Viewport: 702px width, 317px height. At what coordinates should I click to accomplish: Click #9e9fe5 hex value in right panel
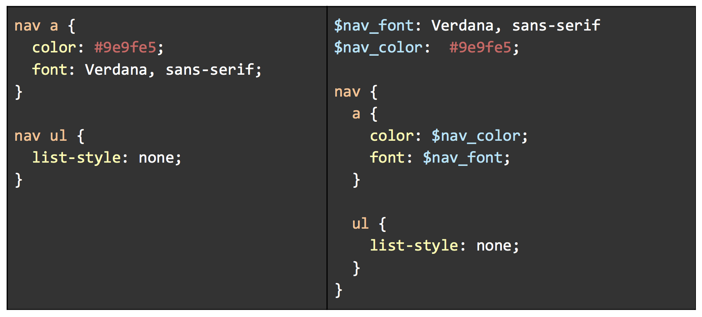point(480,47)
